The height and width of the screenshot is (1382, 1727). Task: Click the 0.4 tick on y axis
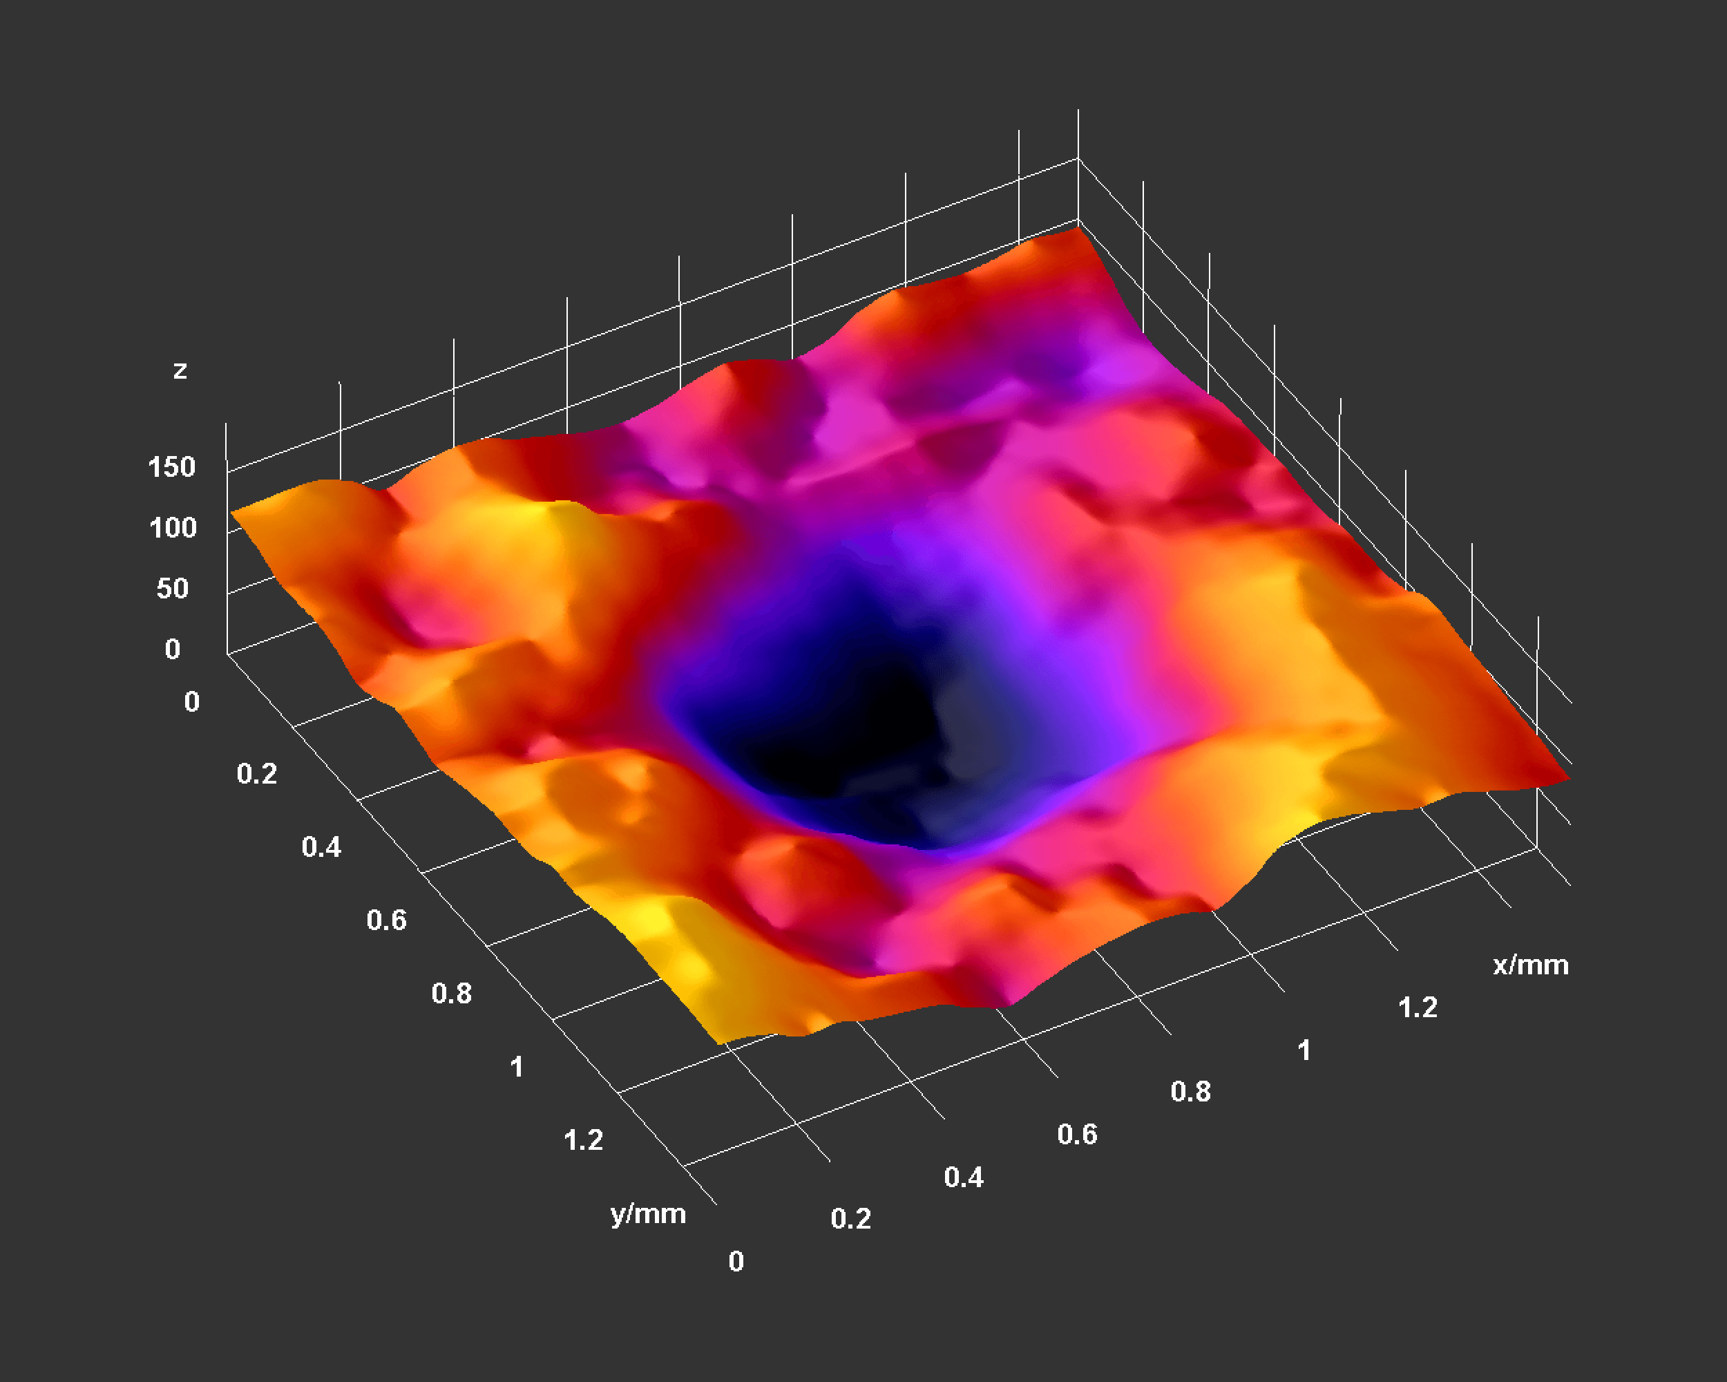(x=321, y=847)
